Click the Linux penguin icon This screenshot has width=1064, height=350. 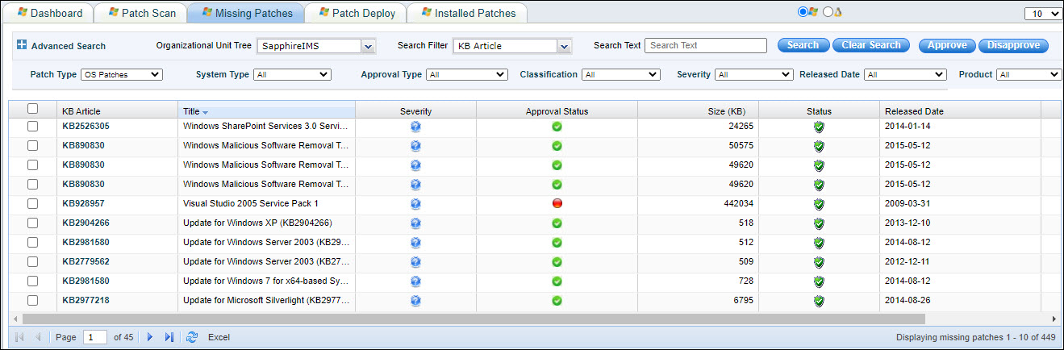click(837, 12)
